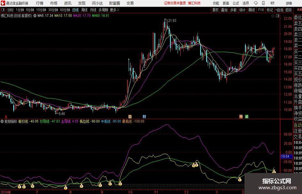Open the 交易 trading menu

[130, 3]
